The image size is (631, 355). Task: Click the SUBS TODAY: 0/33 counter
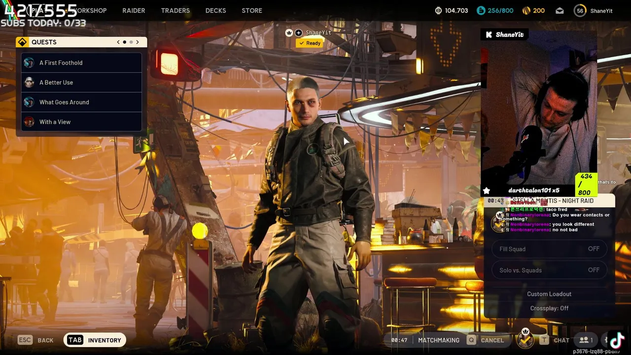tap(43, 23)
